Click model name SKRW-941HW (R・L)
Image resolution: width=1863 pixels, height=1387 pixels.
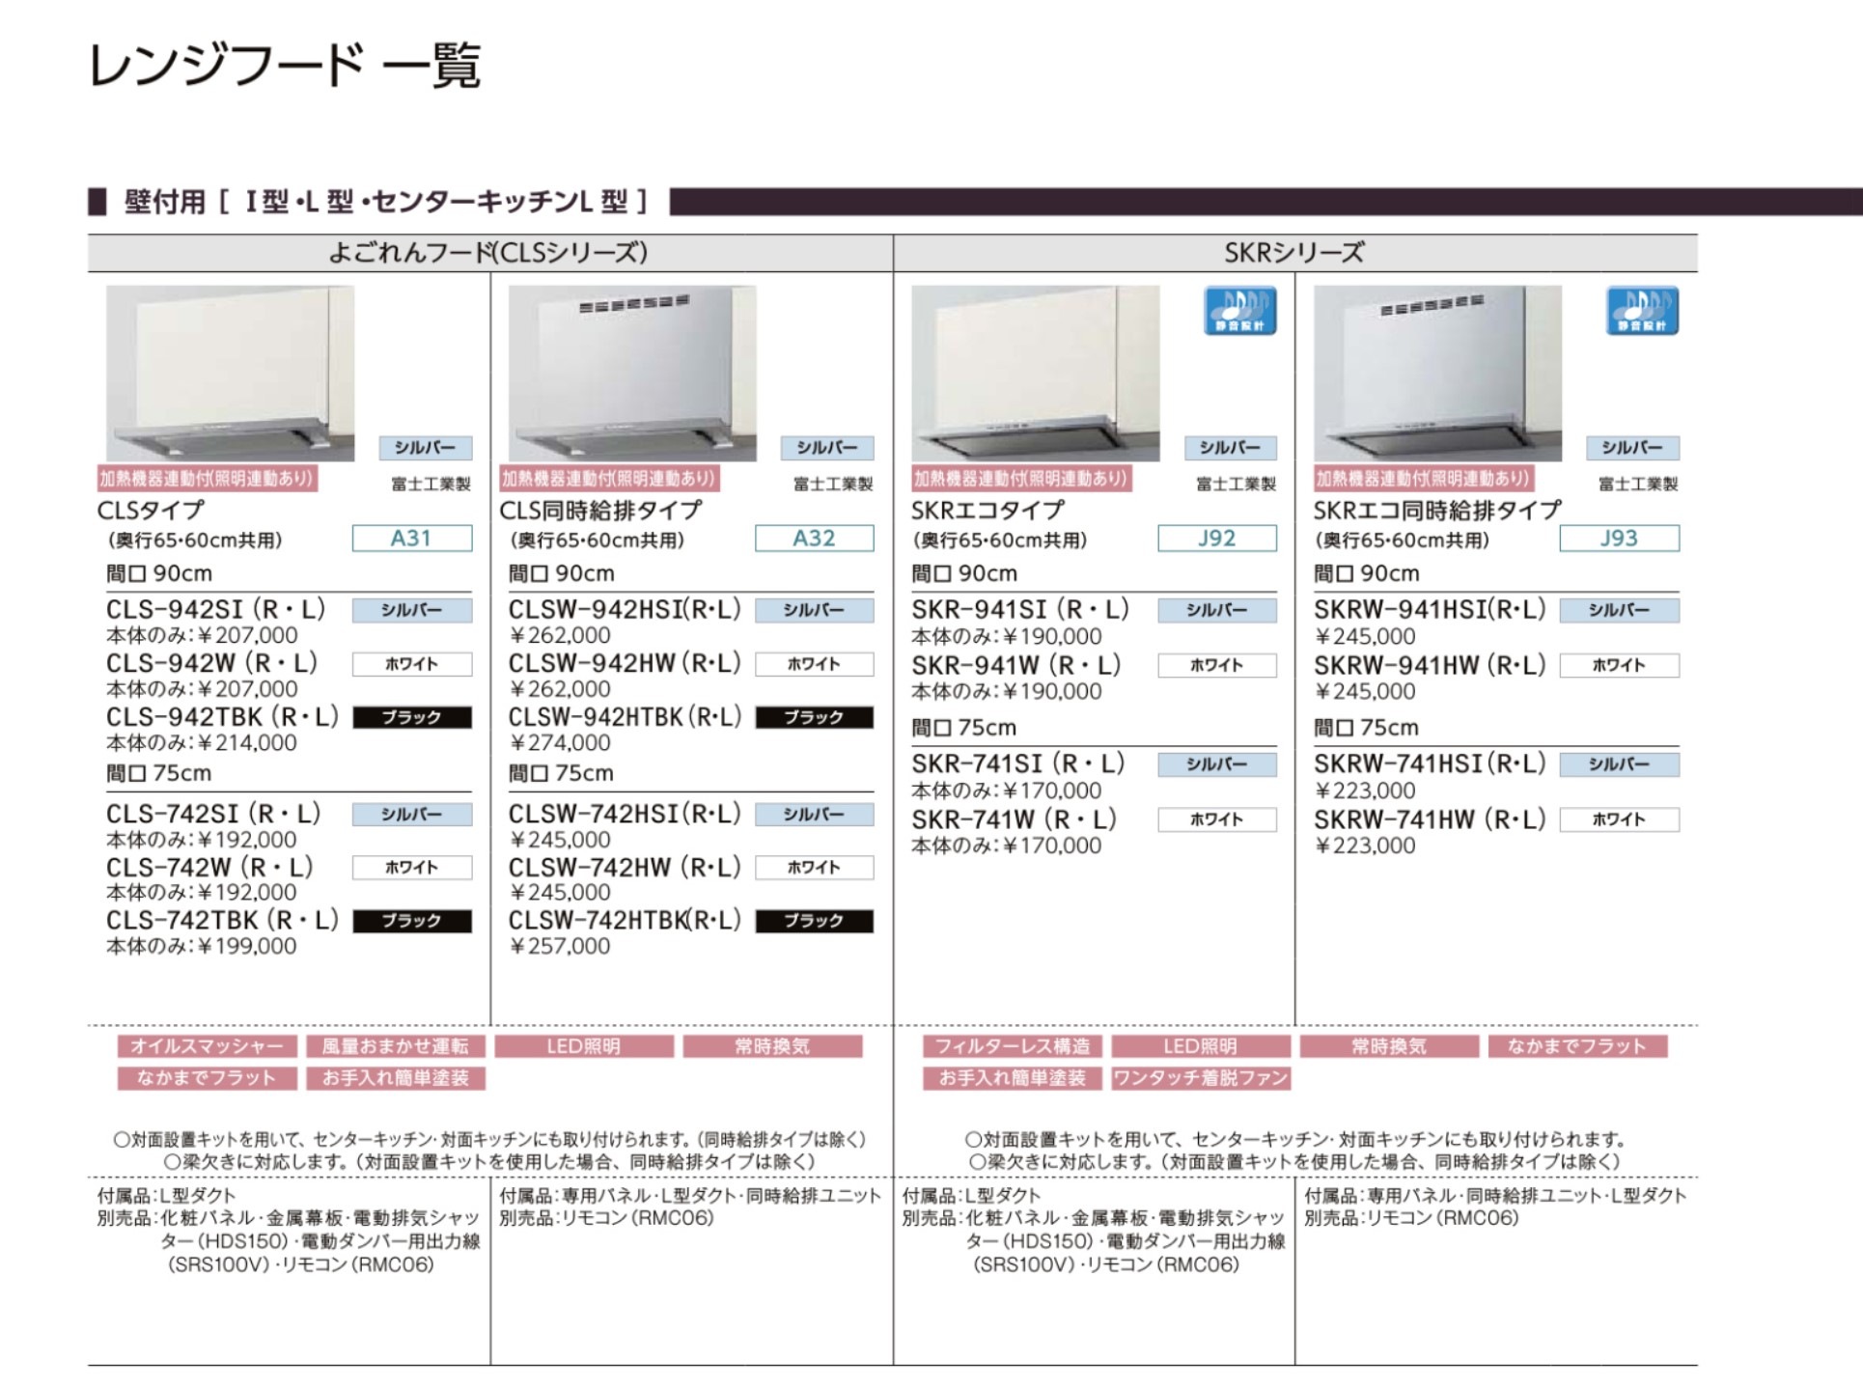pyautogui.click(x=1431, y=666)
